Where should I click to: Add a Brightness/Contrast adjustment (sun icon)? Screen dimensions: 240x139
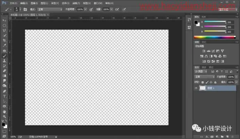click(204, 51)
